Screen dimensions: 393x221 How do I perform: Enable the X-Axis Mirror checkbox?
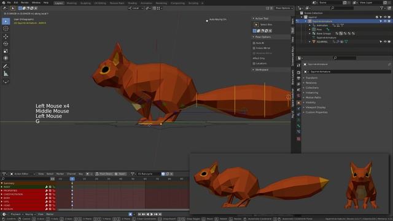254,48
